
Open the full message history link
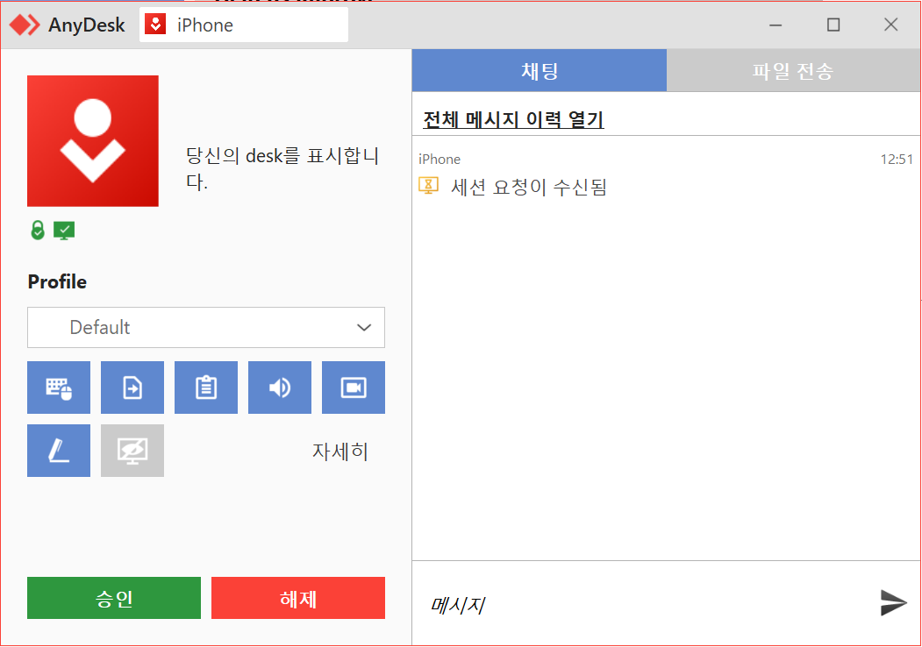[513, 120]
